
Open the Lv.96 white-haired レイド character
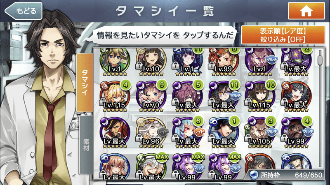pyautogui.click(x=152, y=132)
